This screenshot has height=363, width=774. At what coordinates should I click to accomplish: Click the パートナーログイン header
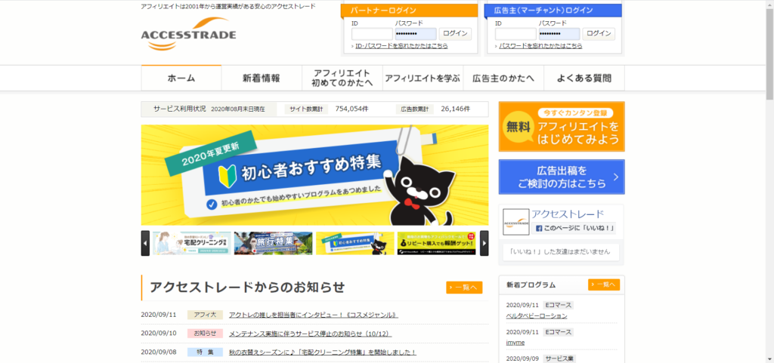[x=410, y=11]
